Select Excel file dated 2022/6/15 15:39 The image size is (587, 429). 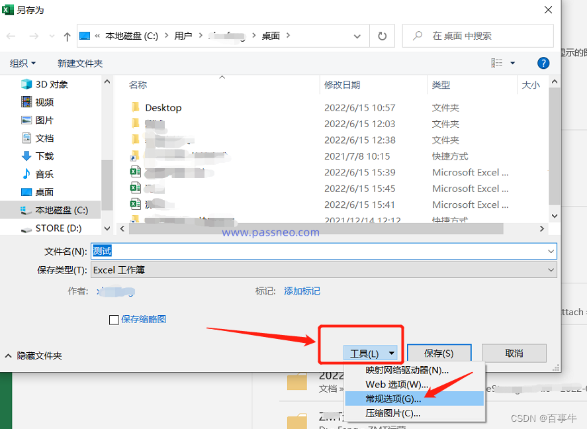(x=320, y=173)
